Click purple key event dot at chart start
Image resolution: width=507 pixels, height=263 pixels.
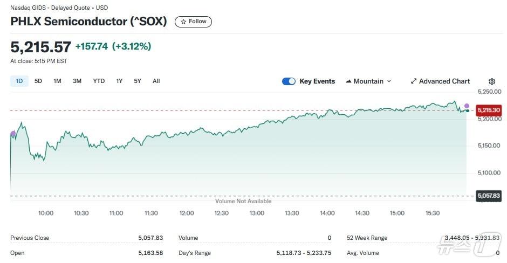12,133
